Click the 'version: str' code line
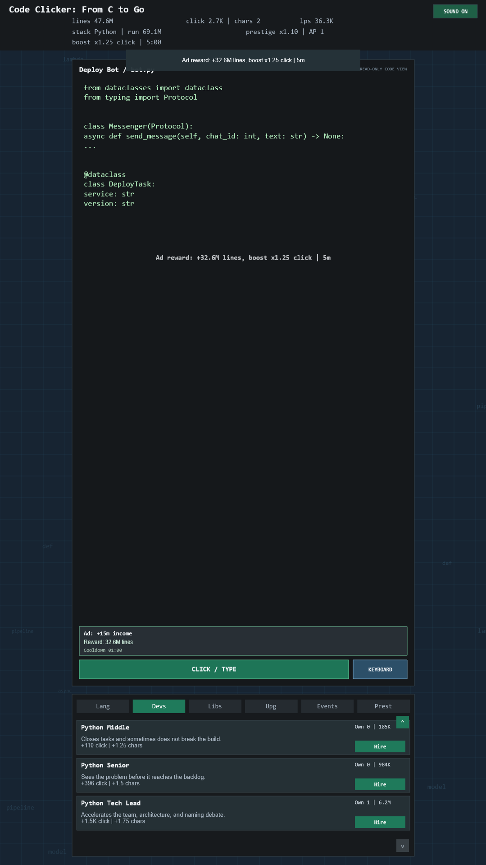This screenshot has width=486, height=865. pyautogui.click(x=109, y=203)
